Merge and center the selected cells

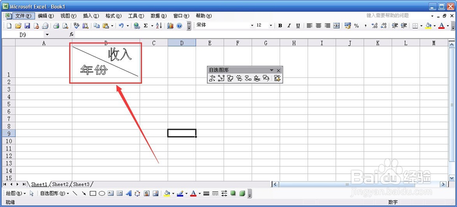336,26
